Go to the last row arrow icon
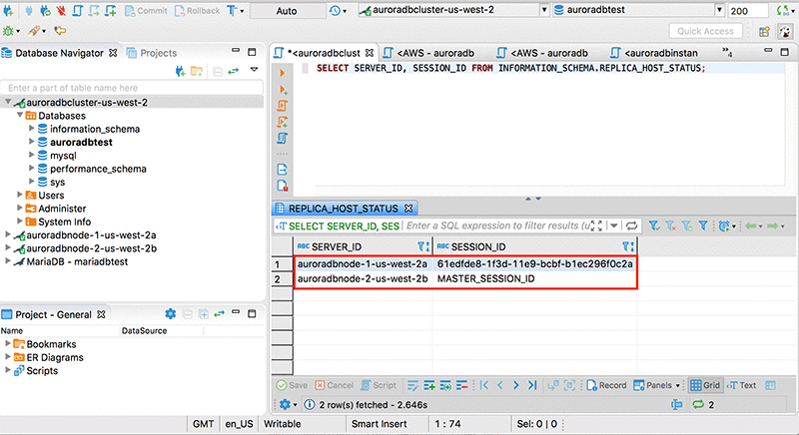The width and height of the screenshot is (799, 435). (532, 385)
